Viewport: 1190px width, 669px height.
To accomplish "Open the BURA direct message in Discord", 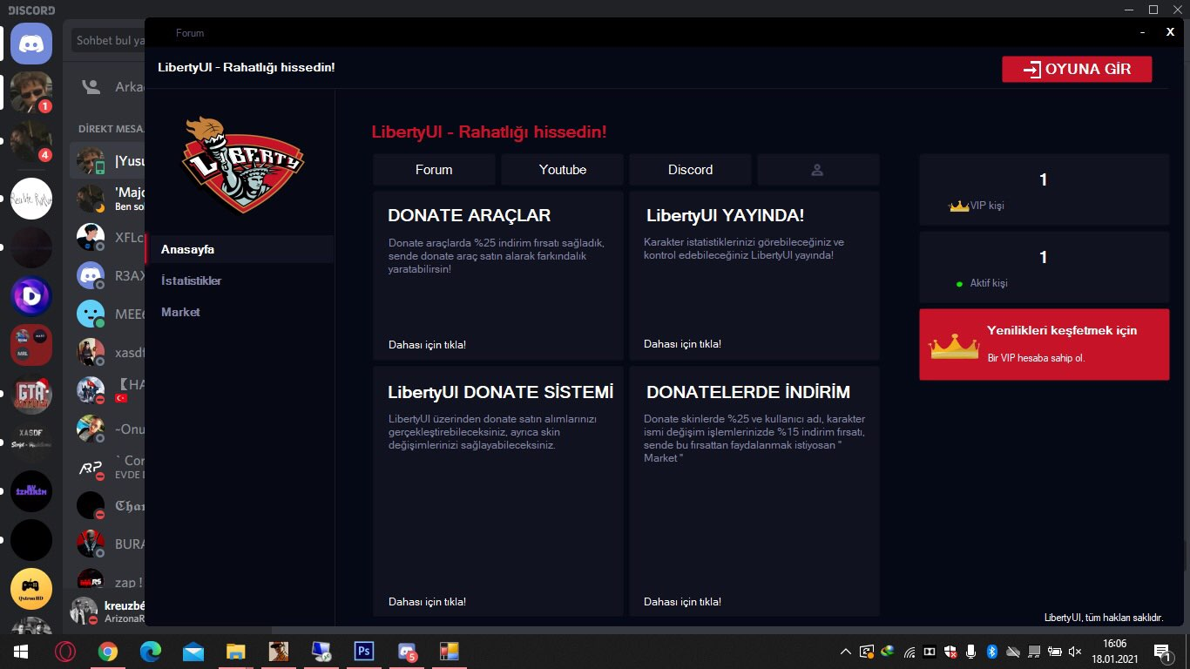I will pos(107,544).
